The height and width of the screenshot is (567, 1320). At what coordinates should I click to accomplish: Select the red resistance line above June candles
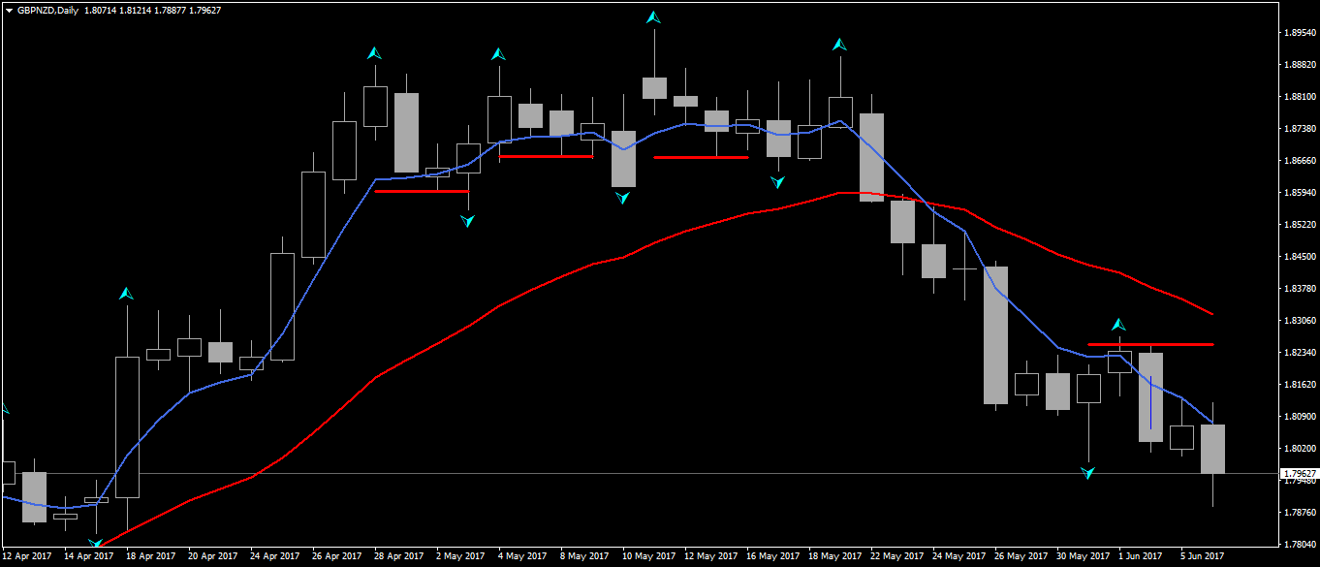[x=1150, y=344]
